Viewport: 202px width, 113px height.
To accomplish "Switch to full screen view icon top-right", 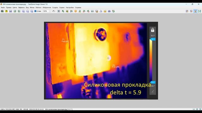I will point(200,11).
